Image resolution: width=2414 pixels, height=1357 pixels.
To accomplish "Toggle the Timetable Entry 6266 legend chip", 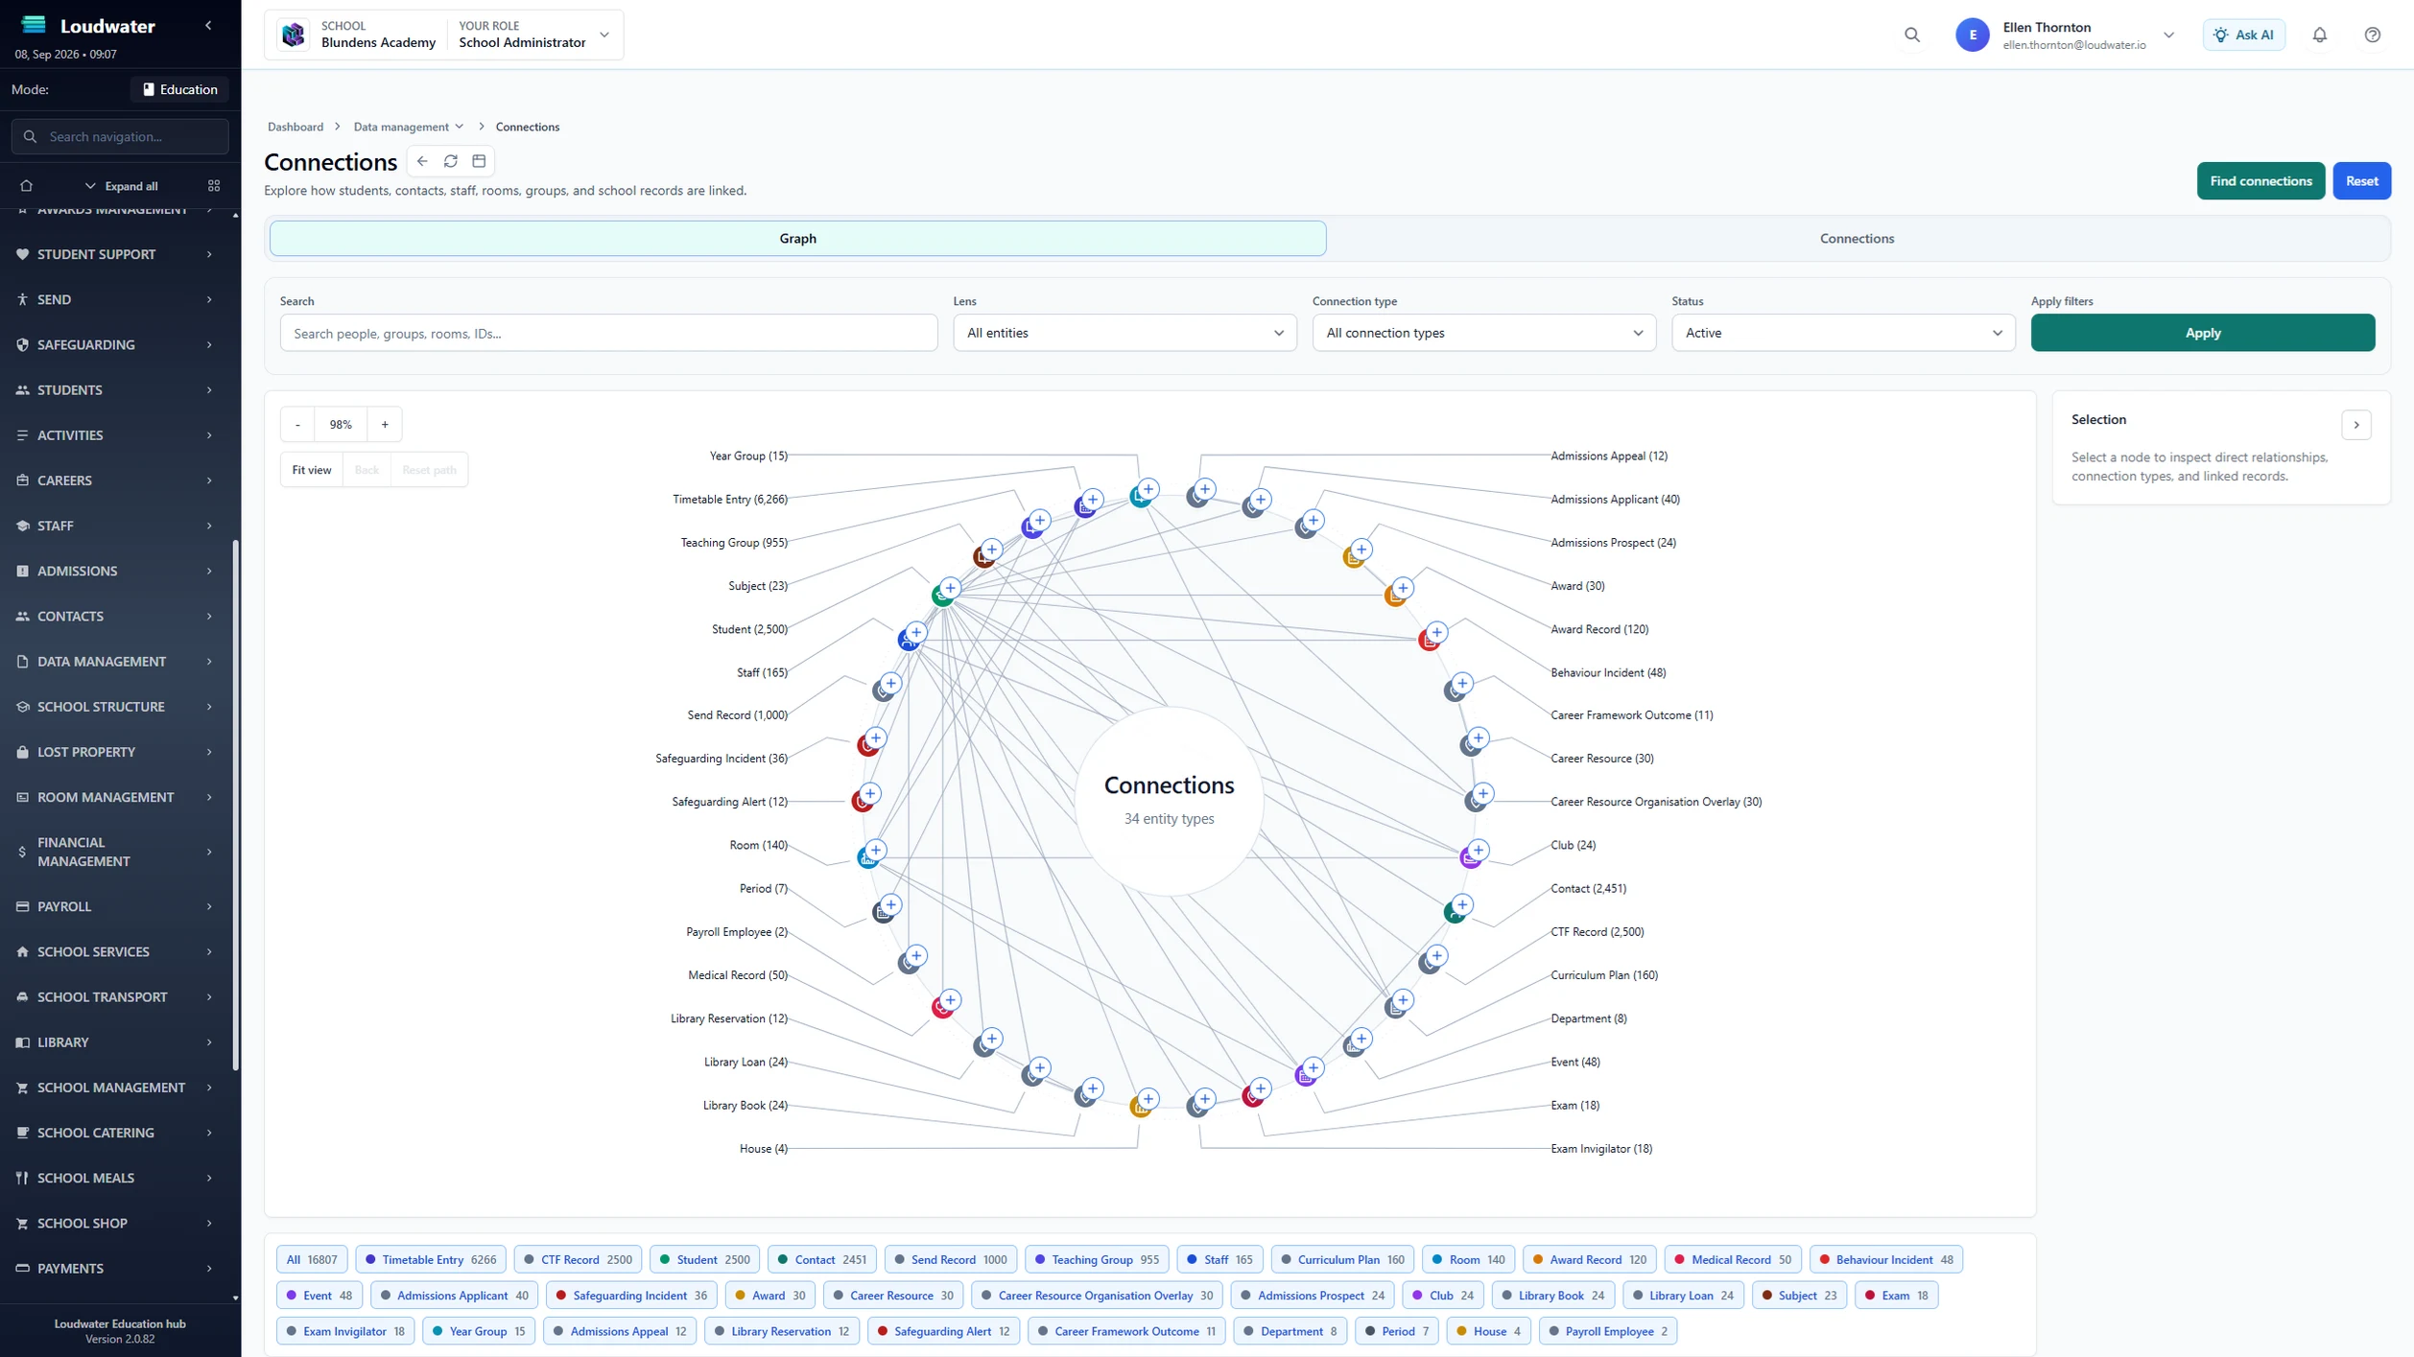I will (x=431, y=1259).
